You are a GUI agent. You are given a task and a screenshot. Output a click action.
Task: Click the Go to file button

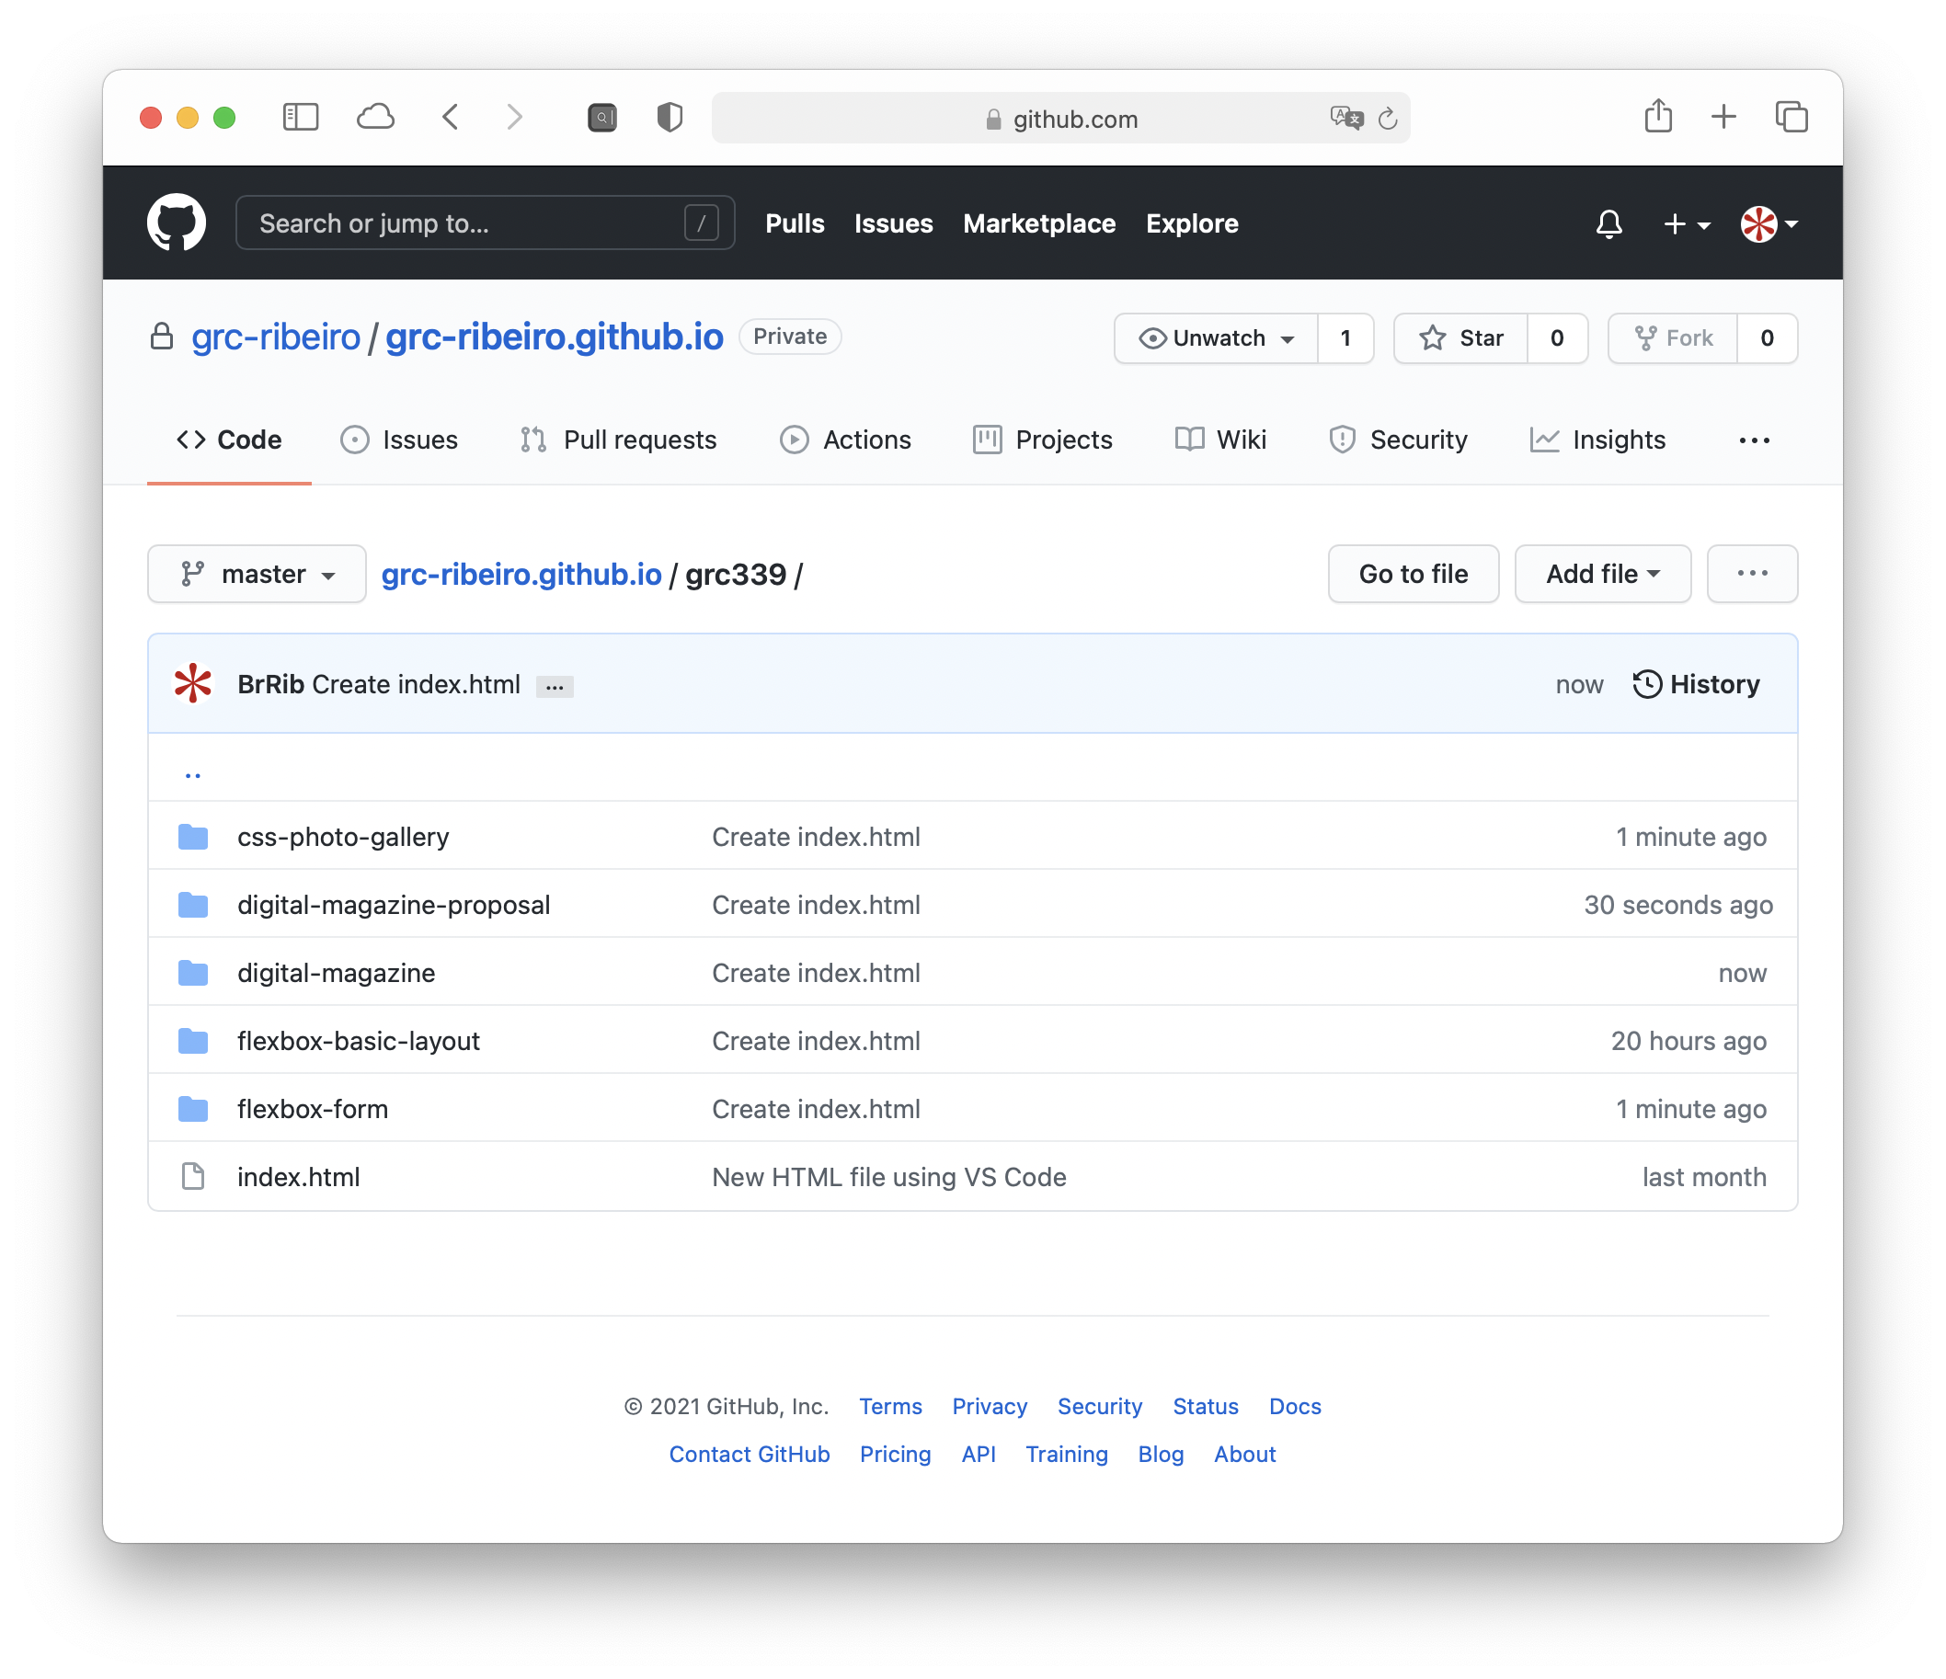[1413, 574]
